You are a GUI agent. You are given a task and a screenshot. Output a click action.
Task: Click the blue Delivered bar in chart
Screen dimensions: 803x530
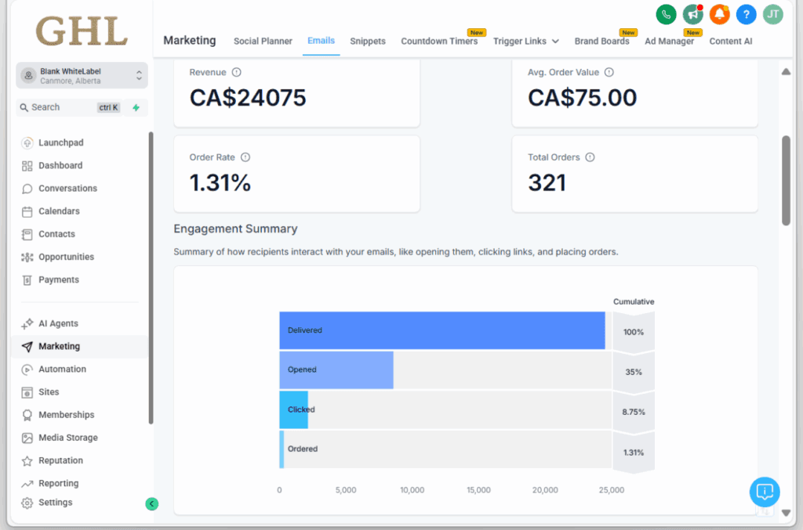pyautogui.click(x=441, y=330)
